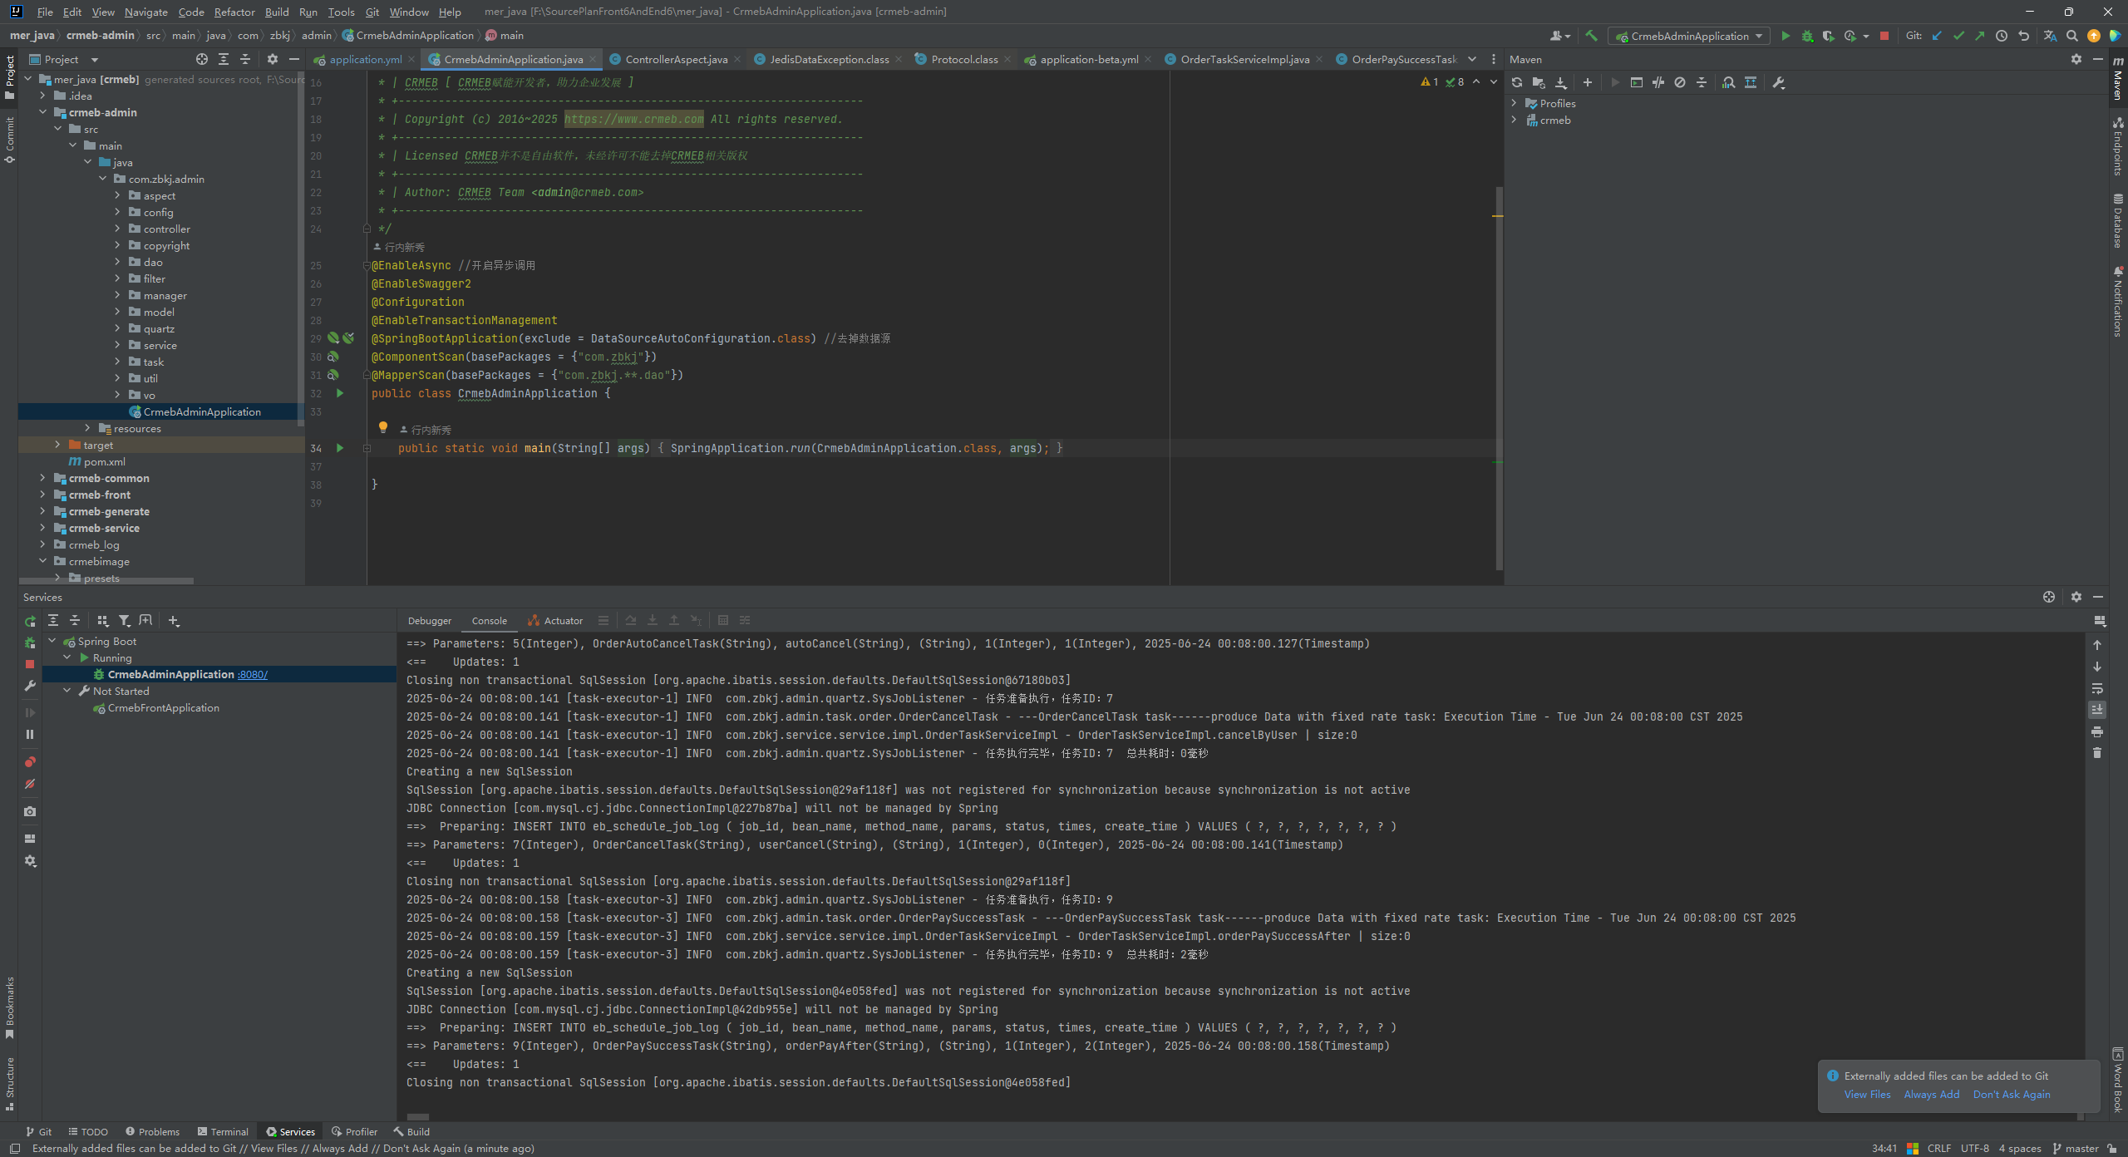Toggle Mute Breakpoints in Services
This screenshot has height=1157, width=2128.
click(x=30, y=784)
